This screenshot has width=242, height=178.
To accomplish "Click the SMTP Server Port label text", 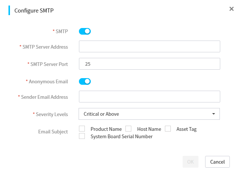I will coord(49,64).
